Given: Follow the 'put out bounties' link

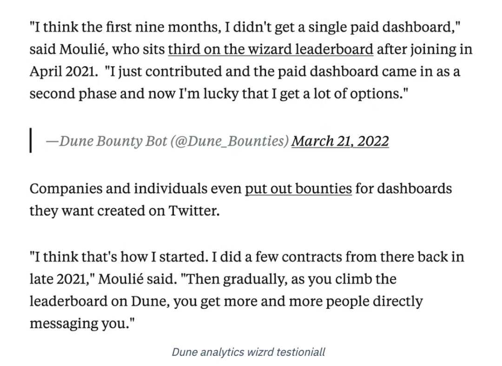Looking at the screenshot, I should tap(298, 189).
